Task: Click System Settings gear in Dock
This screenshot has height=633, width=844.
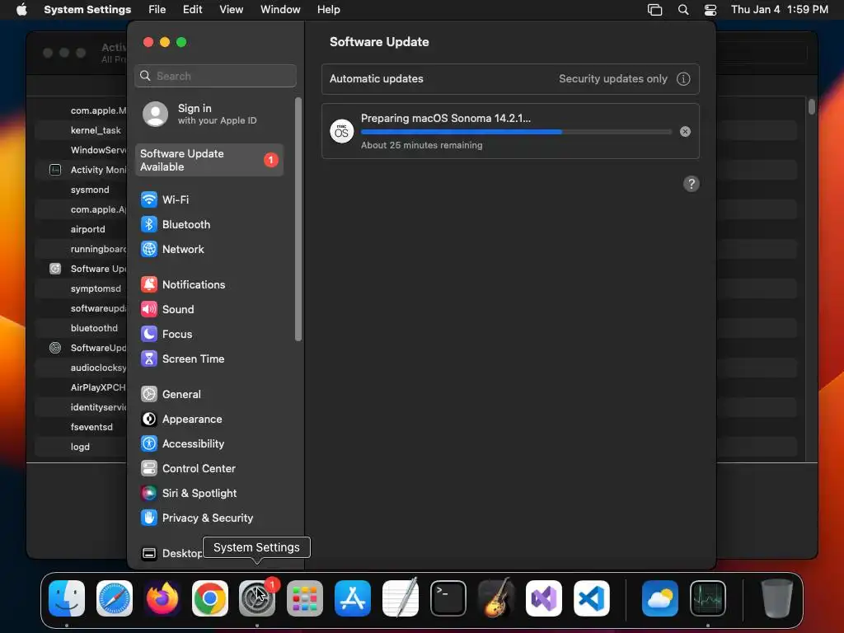Action: click(257, 598)
